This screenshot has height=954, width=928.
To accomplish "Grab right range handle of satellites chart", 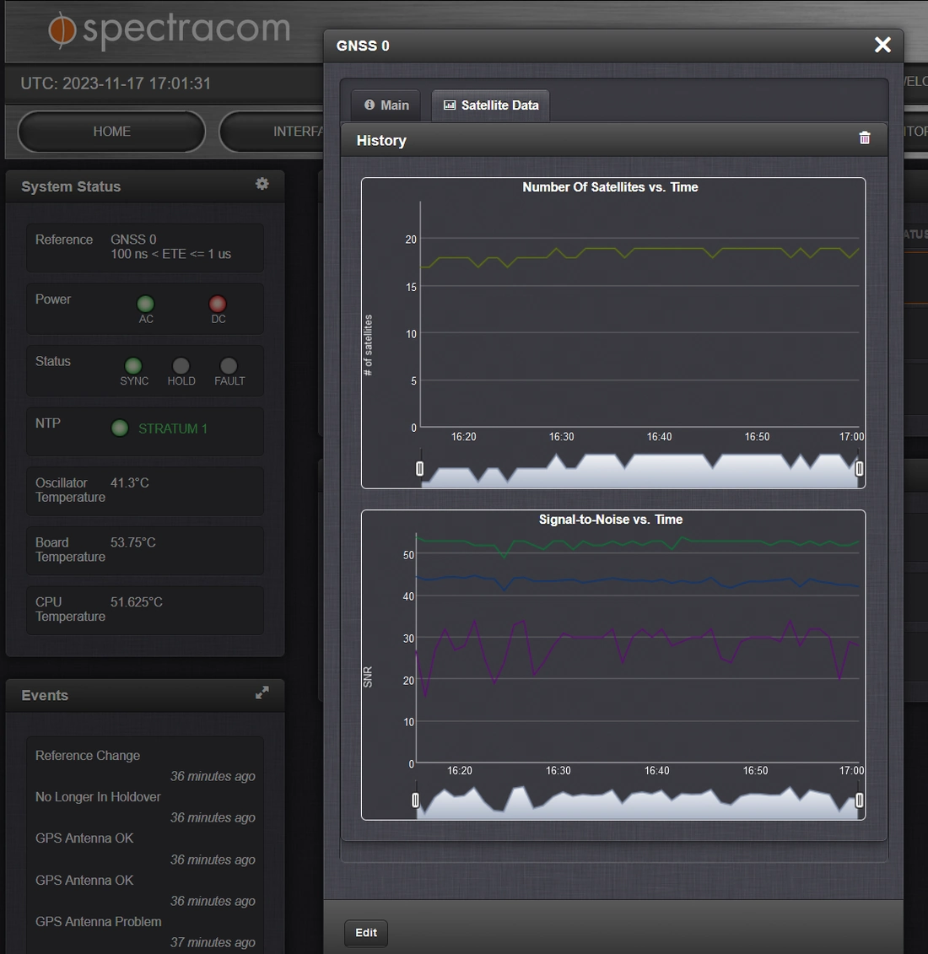I will tap(859, 468).
